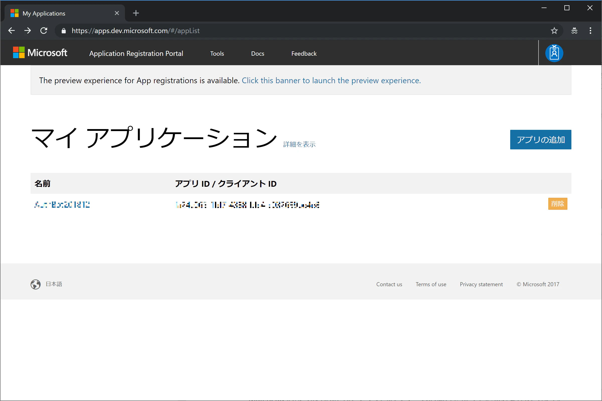Click the 名前 column header
Viewport: 602px width, 401px height.
42,184
